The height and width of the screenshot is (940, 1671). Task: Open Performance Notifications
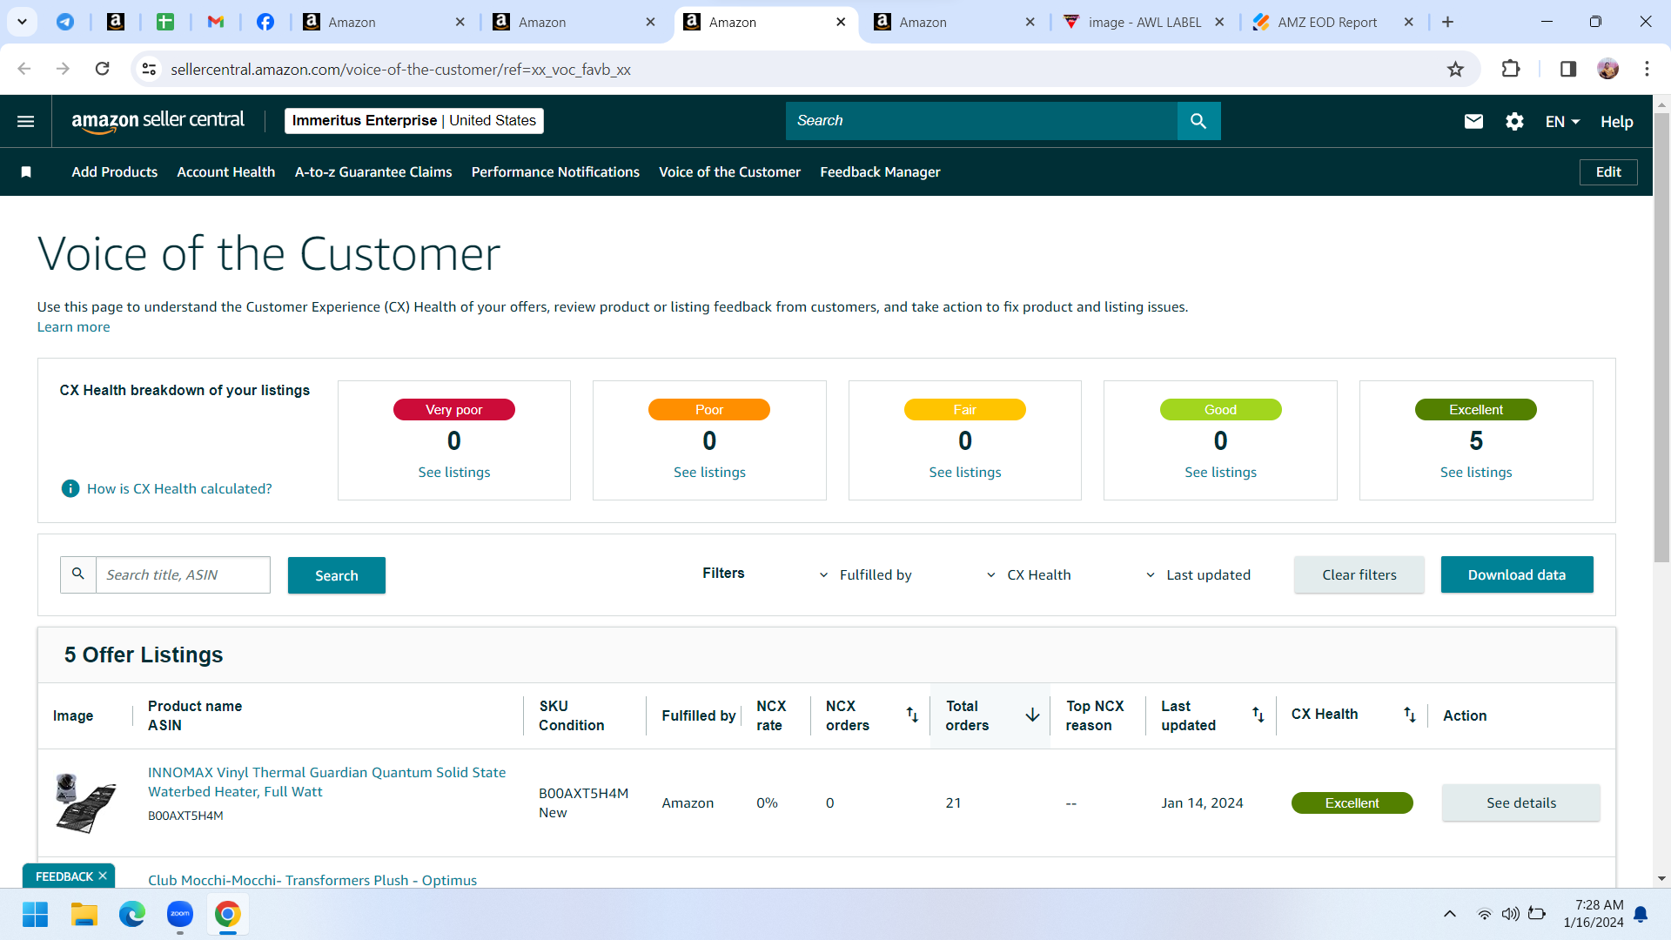pyautogui.click(x=555, y=172)
